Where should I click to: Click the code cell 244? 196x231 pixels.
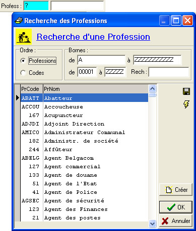click(x=32, y=149)
